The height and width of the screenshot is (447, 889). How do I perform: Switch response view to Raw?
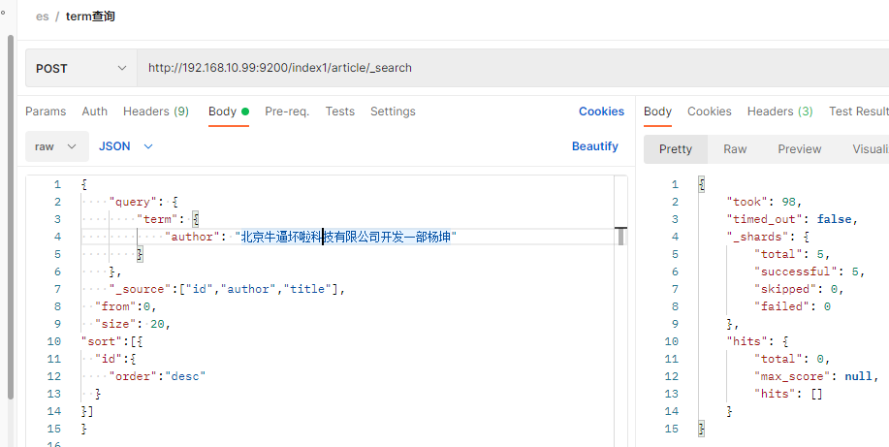[x=735, y=149]
